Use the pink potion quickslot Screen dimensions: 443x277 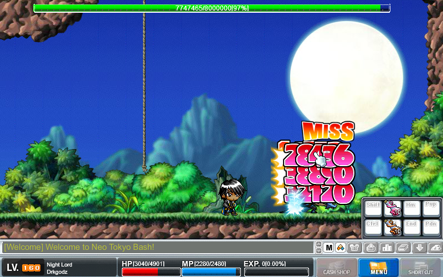click(x=393, y=208)
